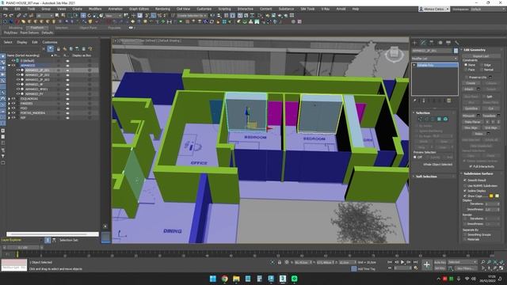Viewport: 507px width, 285px height.
Task: Open the Rendering menu
Action: 162,9
